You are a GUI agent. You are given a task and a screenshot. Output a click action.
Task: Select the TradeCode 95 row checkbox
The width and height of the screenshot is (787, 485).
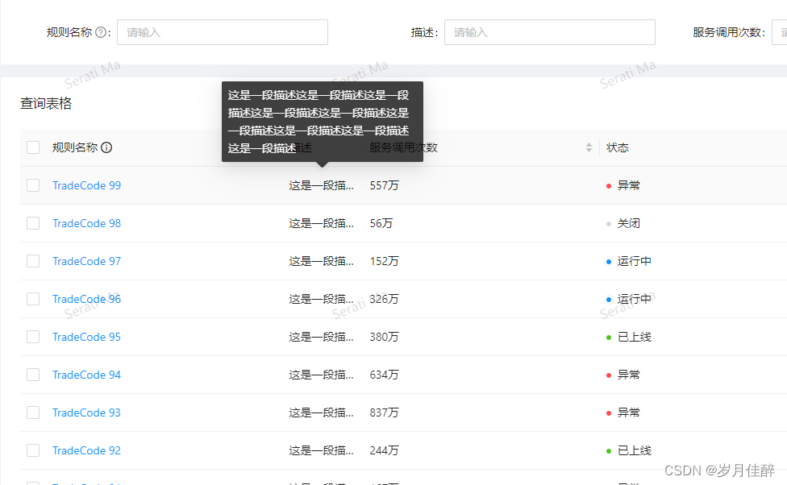point(33,337)
